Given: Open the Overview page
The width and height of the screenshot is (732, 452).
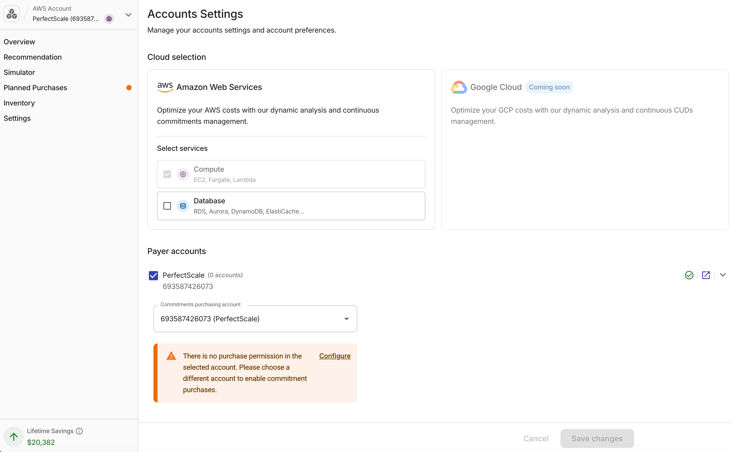Looking at the screenshot, I should (19, 42).
